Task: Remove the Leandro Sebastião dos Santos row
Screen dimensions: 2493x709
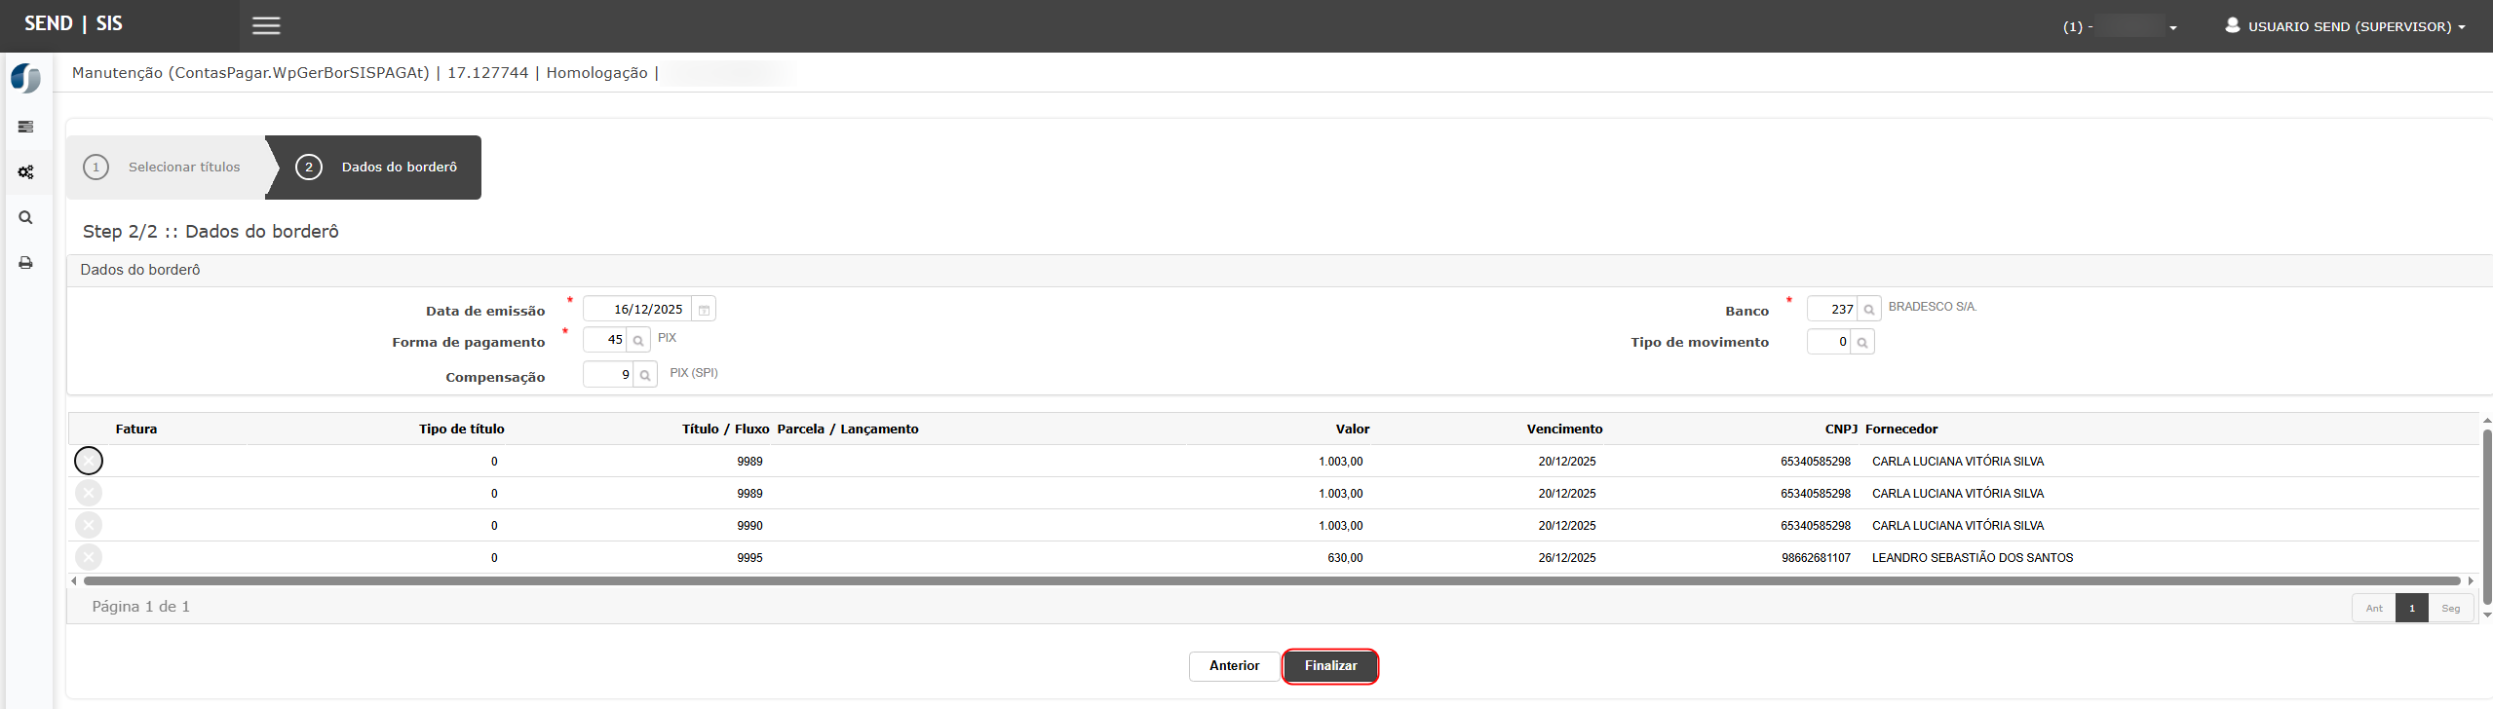Action: 89,558
